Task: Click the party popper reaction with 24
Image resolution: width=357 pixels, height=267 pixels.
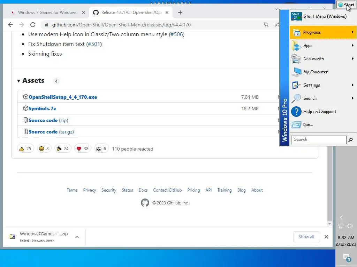Action: pyautogui.click(x=63, y=149)
